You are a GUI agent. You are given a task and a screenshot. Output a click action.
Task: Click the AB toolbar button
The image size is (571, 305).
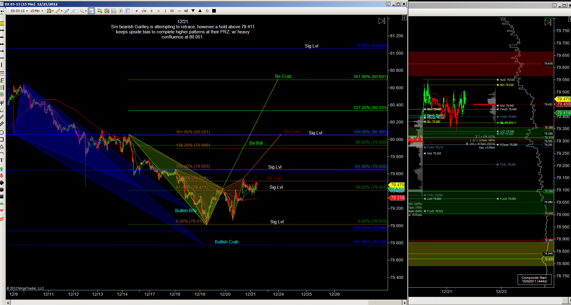click(186, 11)
